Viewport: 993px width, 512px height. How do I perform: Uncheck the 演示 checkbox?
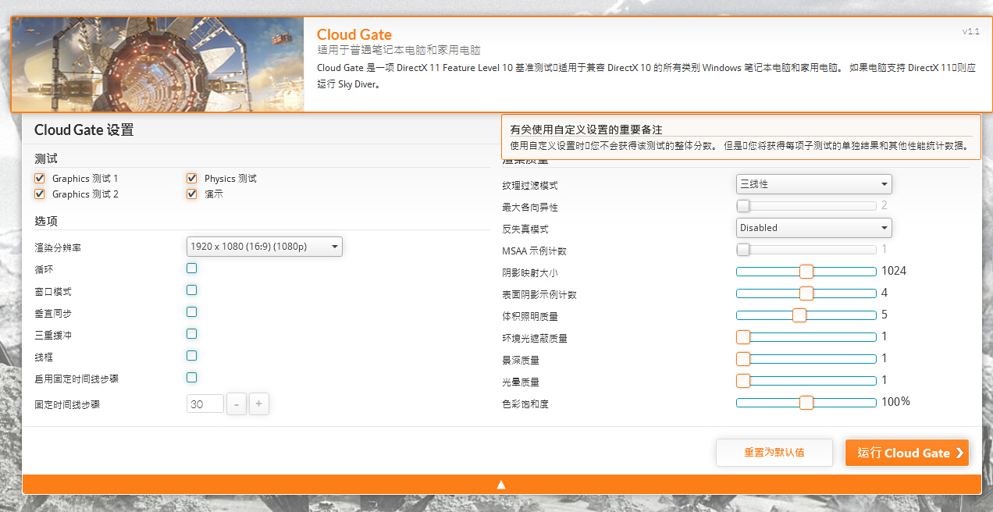point(191,194)
